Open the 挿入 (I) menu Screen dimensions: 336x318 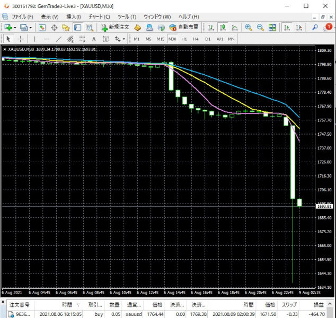(x=74, y=17)
